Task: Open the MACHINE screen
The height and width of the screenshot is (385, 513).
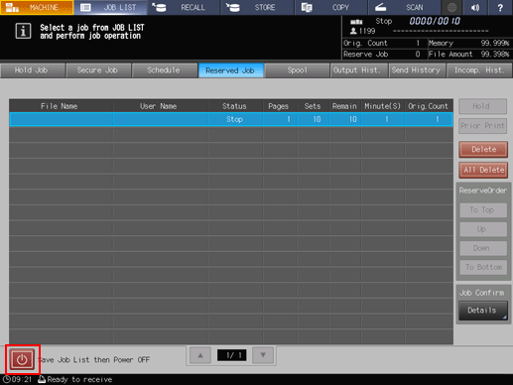Action: [37, 7]
